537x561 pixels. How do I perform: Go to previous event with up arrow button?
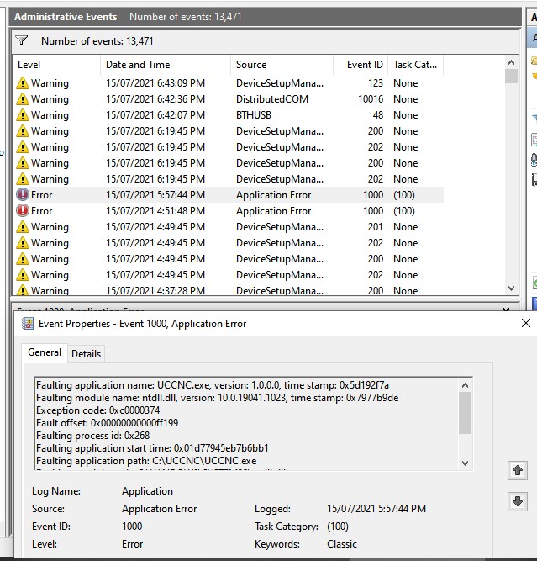click(x=518, y=469)
